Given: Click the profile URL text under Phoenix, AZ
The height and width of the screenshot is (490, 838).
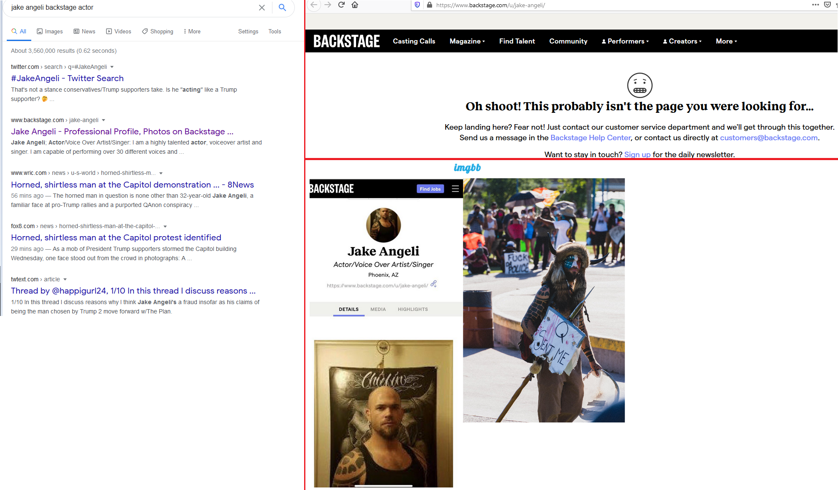Looking at the screenshot, I should click(377, 286).
